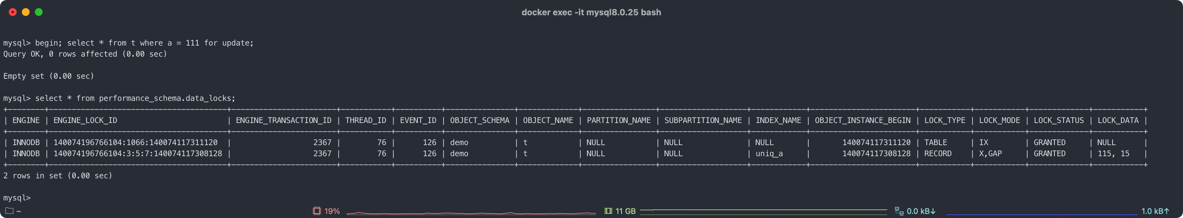
Task: Click the window title 'docker exec -it mysql8.0.25 bash'
Action: 591,12
